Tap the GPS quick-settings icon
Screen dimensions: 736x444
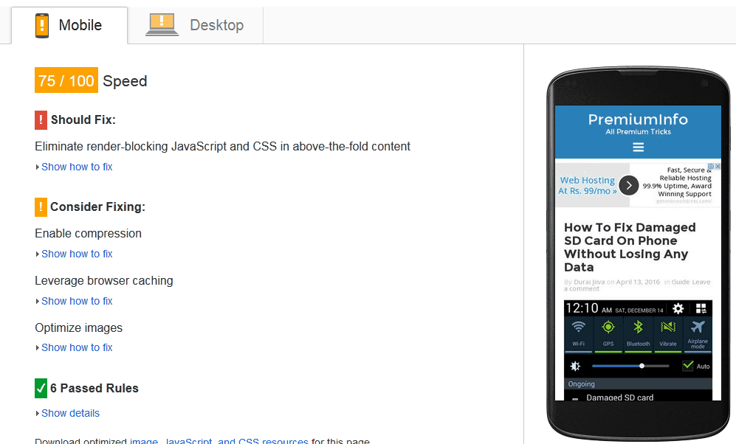point(608,329)
